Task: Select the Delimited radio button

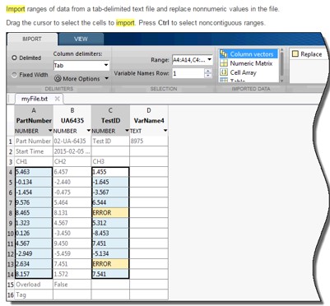Action: point(14,58)
